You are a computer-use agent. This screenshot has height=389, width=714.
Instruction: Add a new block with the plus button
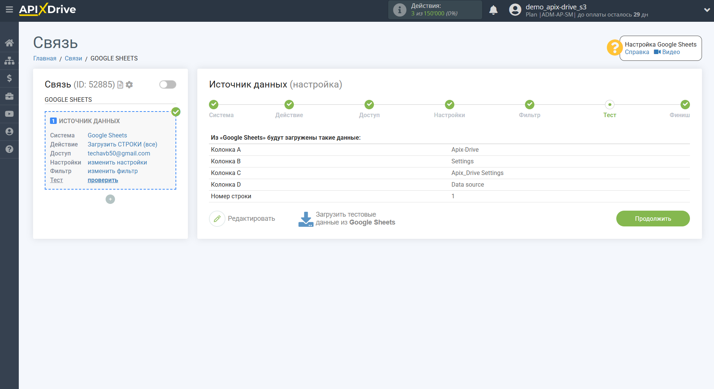(x=110, y=199)
